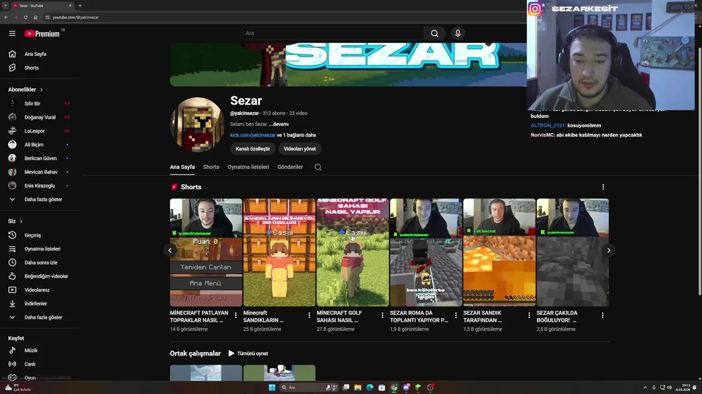Click Tümünü oynat next to Ortak çalışmalar
The width and height of the screenshot is (702, 394).
click(x=248, y=354)
